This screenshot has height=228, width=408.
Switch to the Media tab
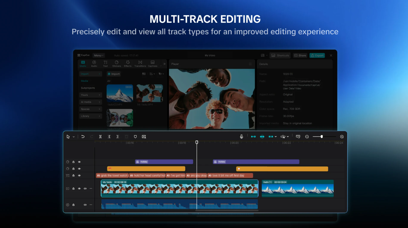(x=83, y=63)
